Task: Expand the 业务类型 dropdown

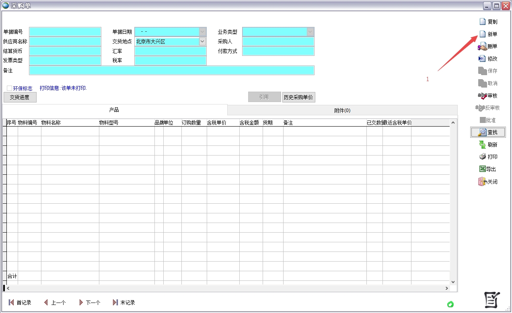Action: point(310,32)
